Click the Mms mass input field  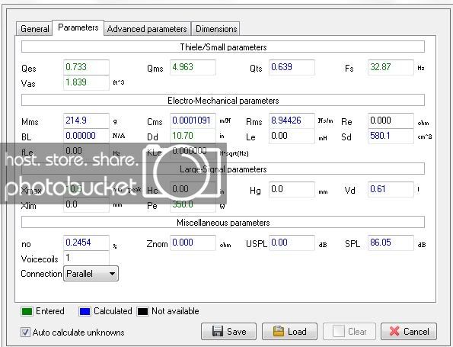point(86,120)
